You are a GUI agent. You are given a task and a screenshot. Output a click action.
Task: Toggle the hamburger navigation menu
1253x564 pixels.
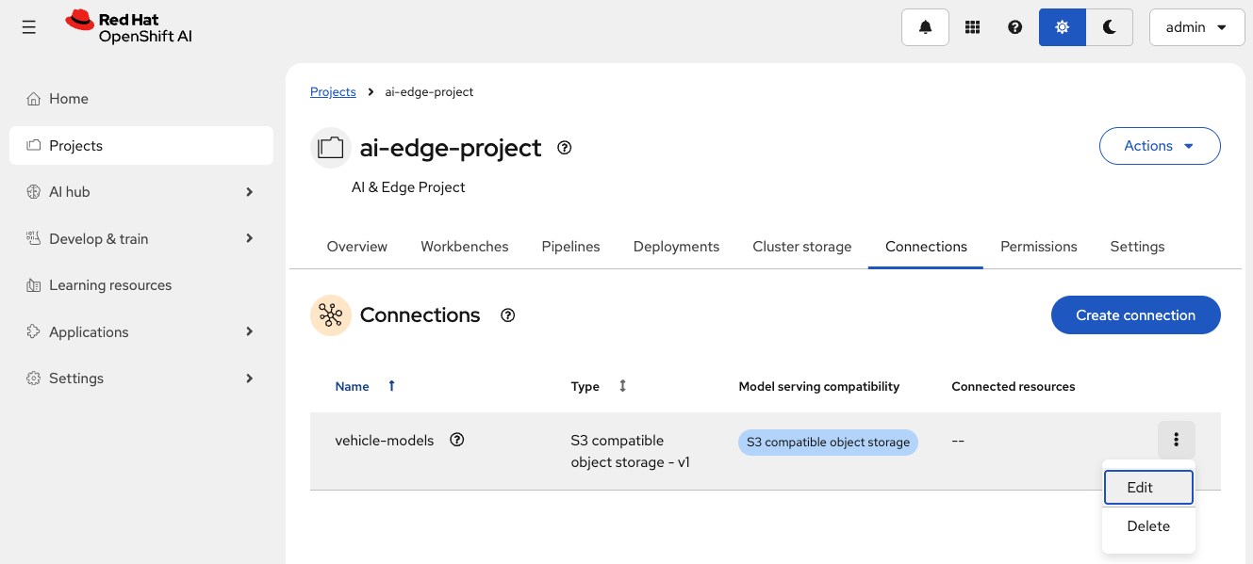(29, 27)
